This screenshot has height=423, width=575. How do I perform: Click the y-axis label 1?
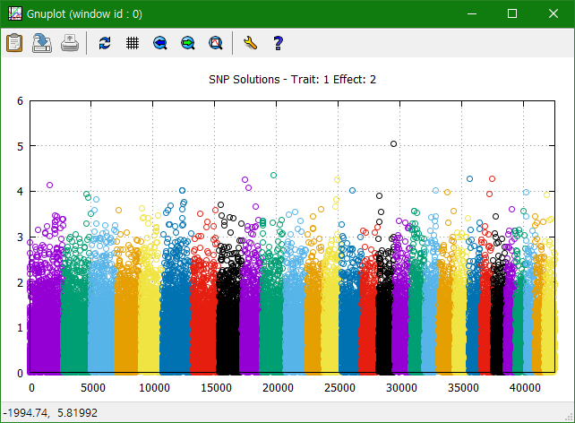21,328
